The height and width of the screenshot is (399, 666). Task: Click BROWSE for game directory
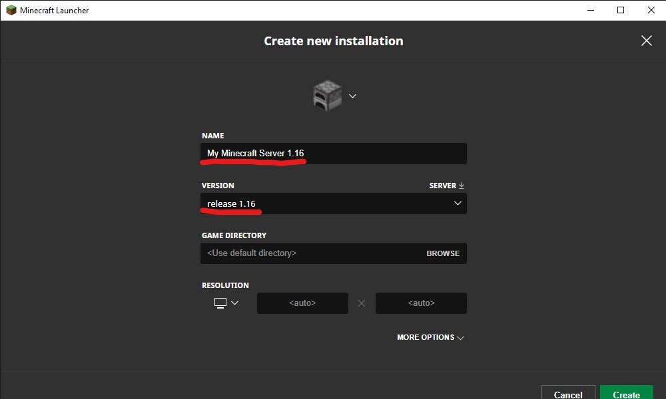pyautogui.click(x=443, y=253)
